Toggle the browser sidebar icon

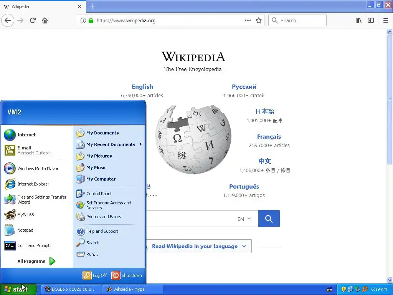coord(371,20)
